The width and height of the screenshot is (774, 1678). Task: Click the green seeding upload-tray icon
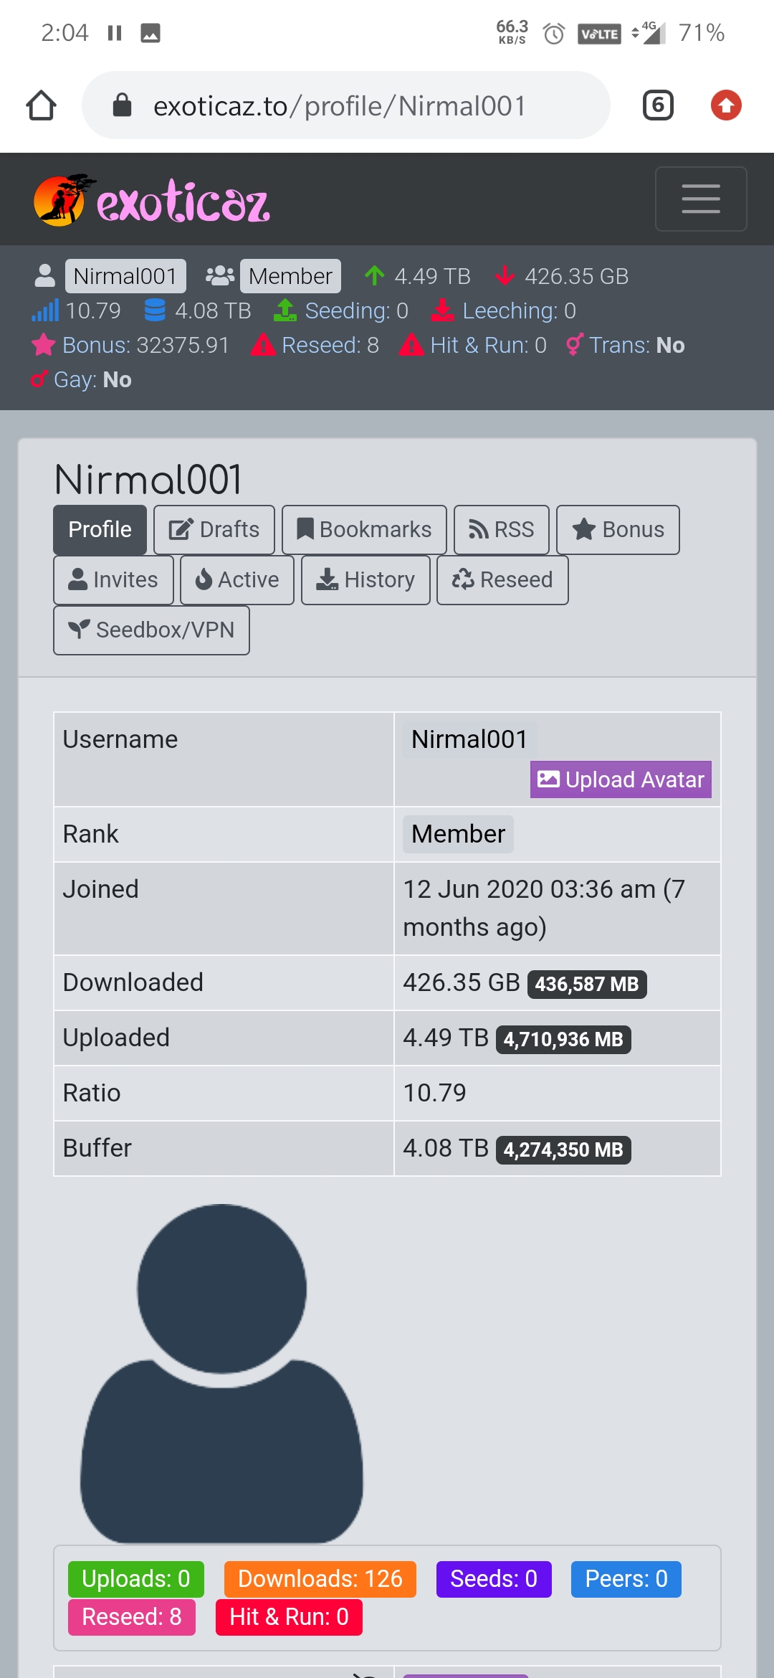[285, 311]
